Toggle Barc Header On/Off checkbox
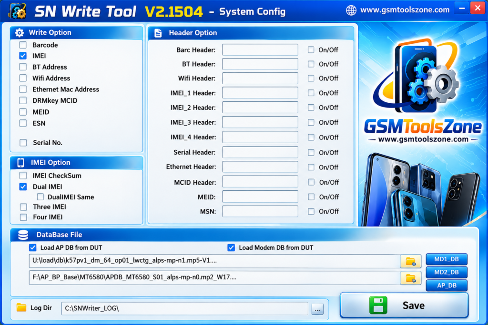 tap(311, 49)
